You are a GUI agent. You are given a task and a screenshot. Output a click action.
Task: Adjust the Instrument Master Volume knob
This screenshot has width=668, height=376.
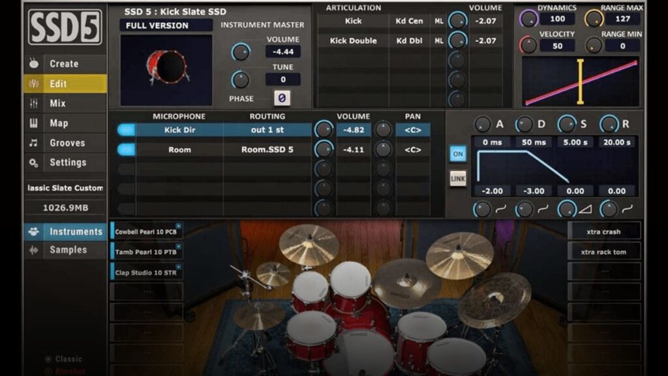tap(241, 52)
